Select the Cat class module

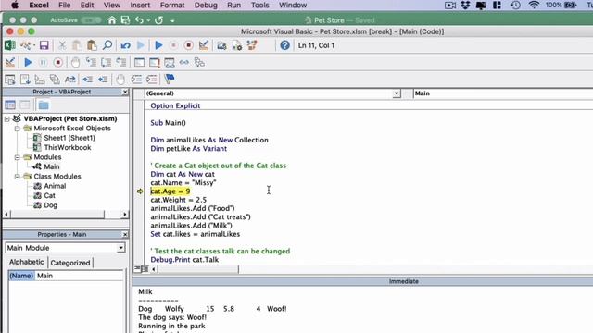point(49,195)
